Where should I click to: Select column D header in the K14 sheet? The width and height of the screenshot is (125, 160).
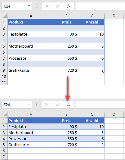click(114, 16)
